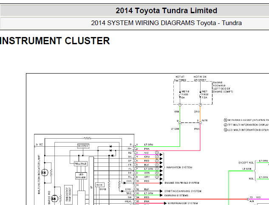The image size is (269, 205).
Task: Click the '2014 Toyota Tundra Limited' title
Action: [x=166, y=11]
